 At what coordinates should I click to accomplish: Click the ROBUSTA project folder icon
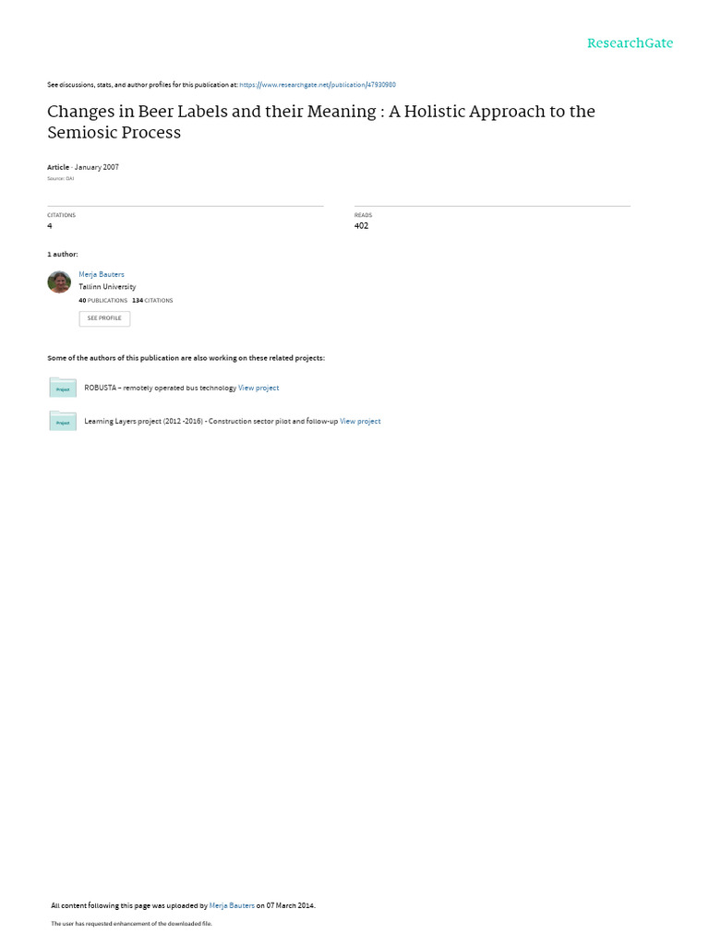click(x=63, y=388)
